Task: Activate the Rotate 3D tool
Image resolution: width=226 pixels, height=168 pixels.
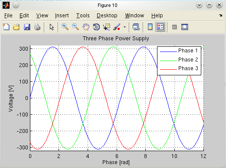Action: 96,27
